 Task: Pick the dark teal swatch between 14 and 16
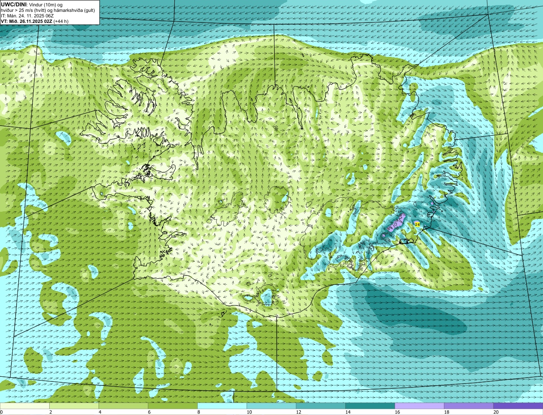[370, 406]
